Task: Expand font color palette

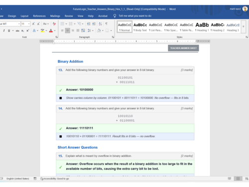Action: click(55, 30)
